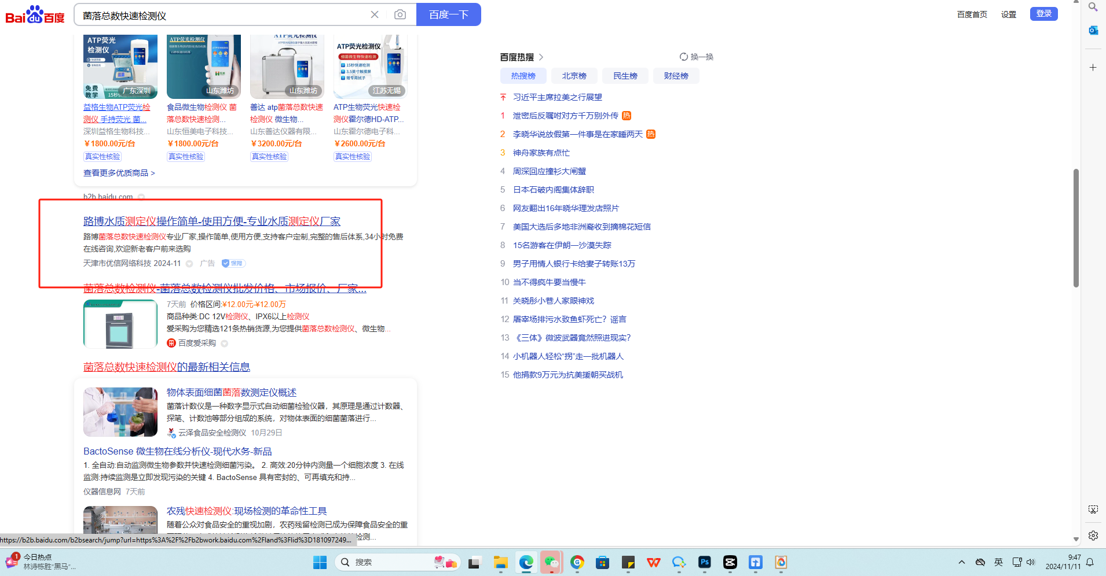This screenshot has width=1106, height=576.
Task: Click the Baidu logo
Action: pos(35,15)
